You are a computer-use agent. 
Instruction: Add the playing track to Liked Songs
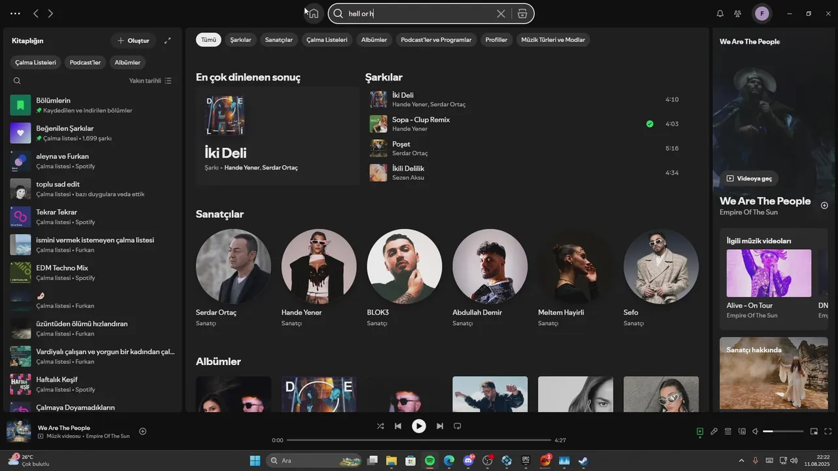click(143, 431)
